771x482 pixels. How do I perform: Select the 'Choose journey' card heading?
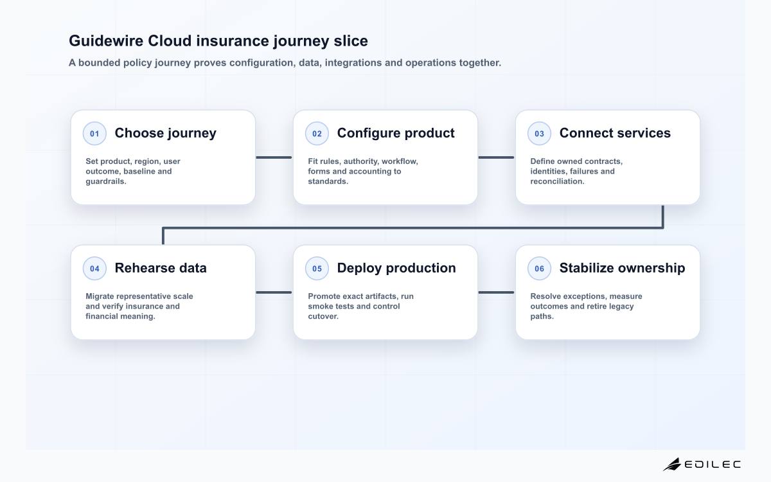[x=165, y=133]
